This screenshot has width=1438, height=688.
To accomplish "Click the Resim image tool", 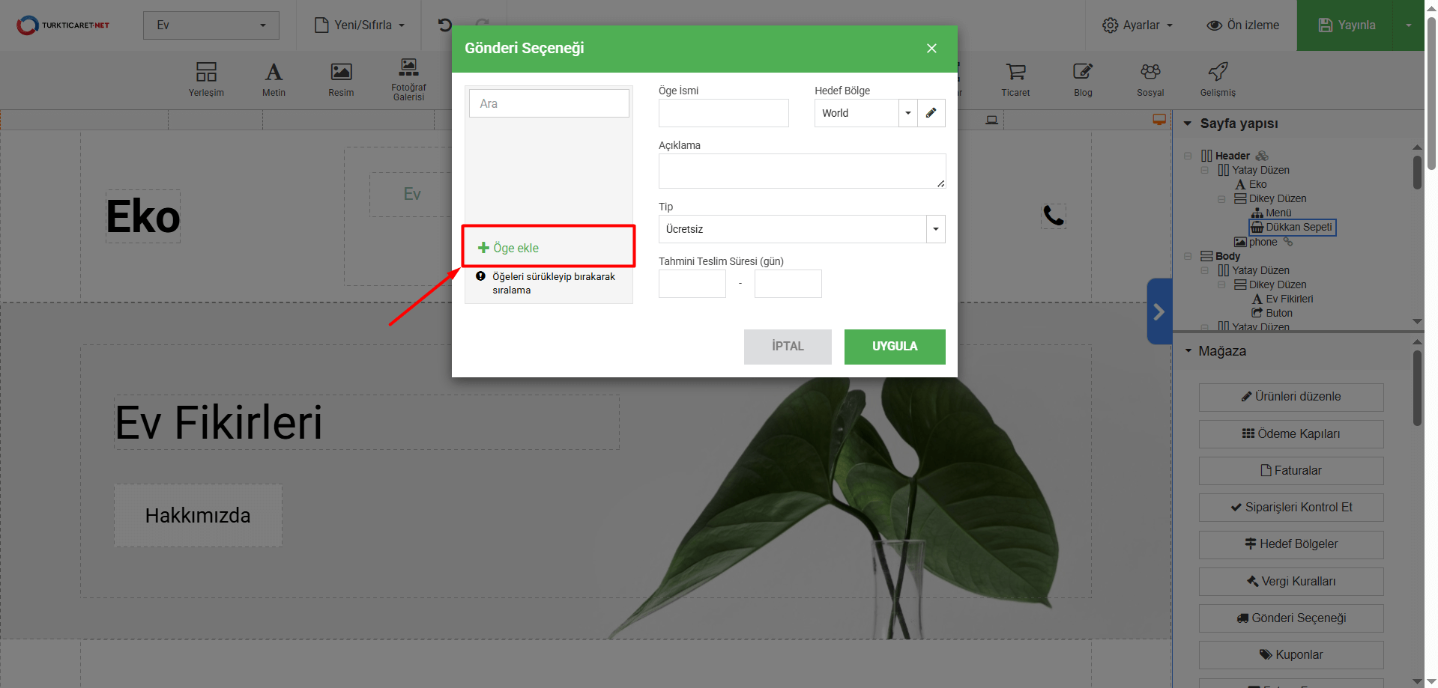I will 341,79.
